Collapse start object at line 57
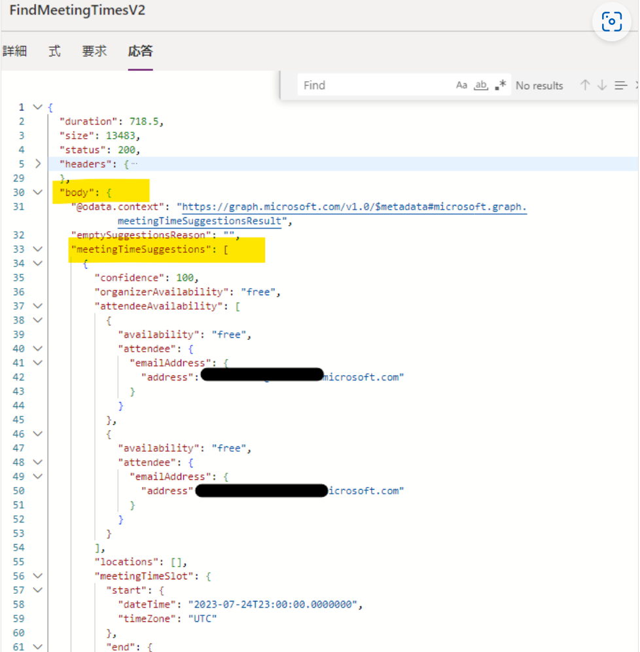Image resolution: width=640 pixels, height=652 pixels. tap(38, 590)
